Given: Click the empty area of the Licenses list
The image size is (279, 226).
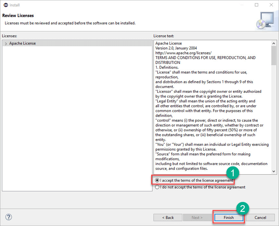Looking at the screenshot, I should pos(77,120).
